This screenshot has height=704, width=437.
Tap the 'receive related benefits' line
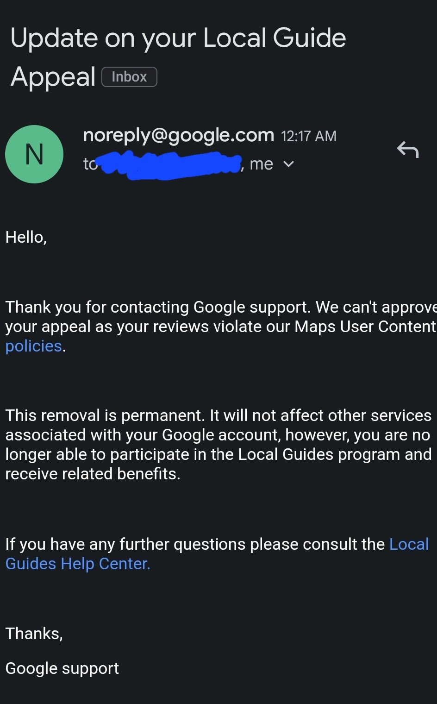[x=93, y=474]
